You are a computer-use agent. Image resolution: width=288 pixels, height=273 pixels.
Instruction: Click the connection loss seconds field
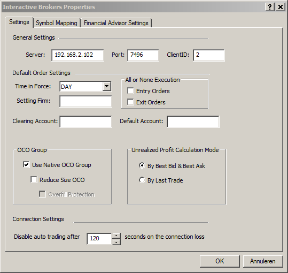coord(99,239)
